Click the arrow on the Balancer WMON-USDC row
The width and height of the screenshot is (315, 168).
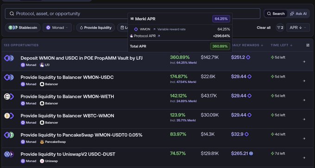tap(304, 81)
